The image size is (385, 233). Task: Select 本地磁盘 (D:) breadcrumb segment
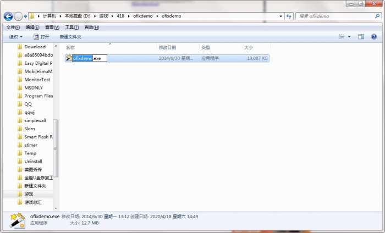(x=78, y=16)
